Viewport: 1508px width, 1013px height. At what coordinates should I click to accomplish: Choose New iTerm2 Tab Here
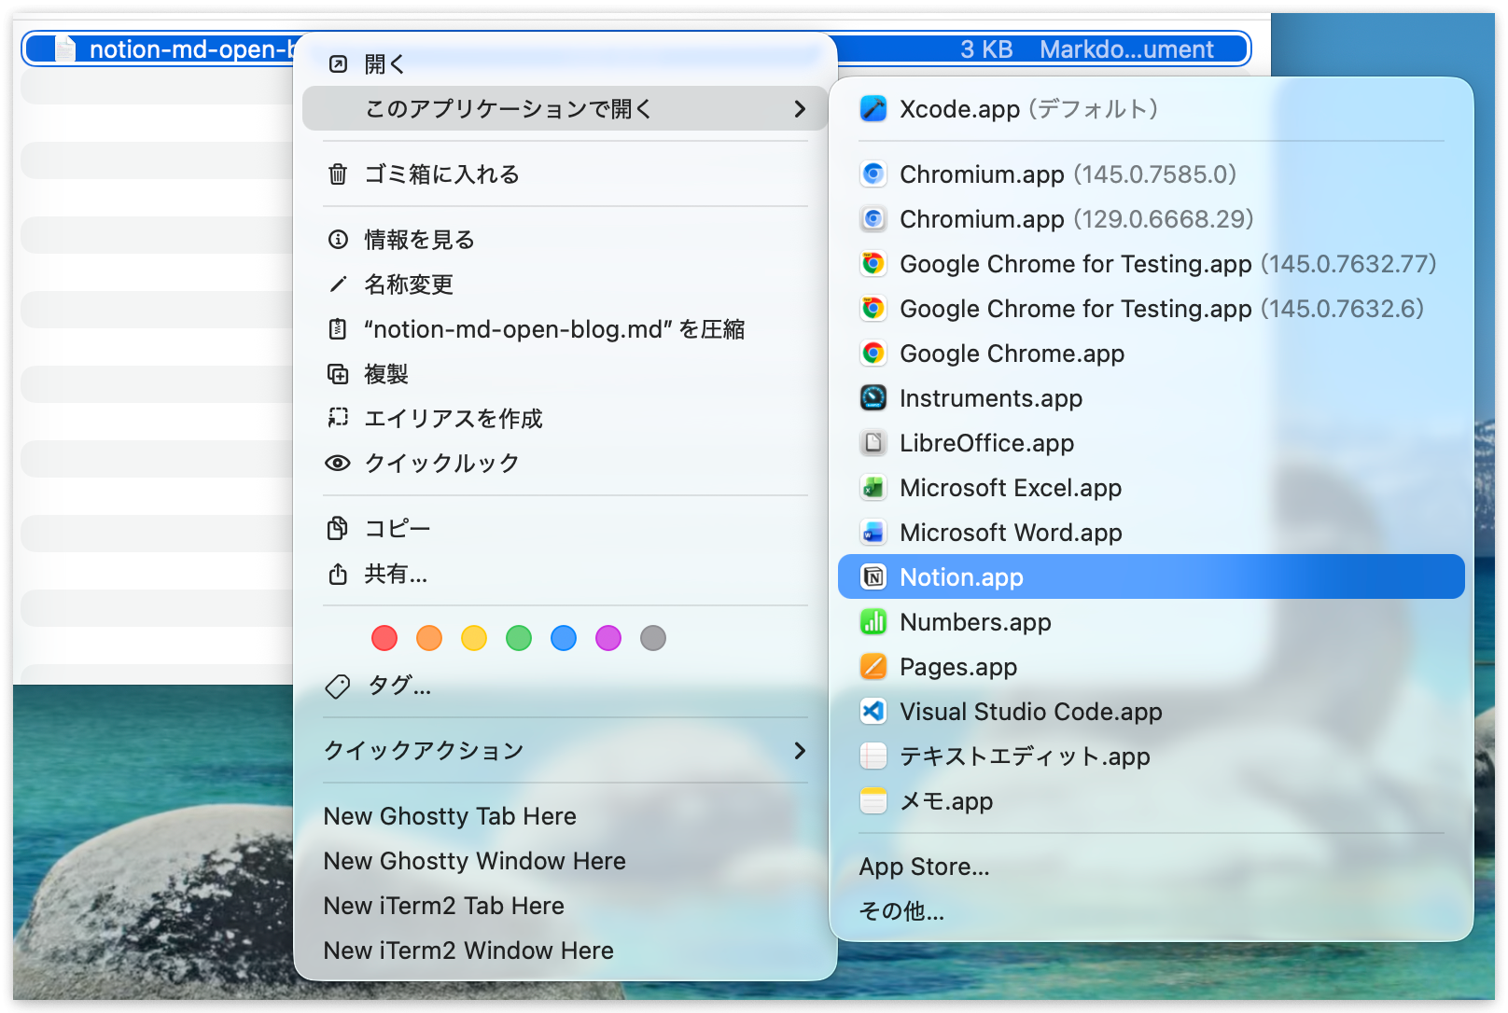point(565,906)
